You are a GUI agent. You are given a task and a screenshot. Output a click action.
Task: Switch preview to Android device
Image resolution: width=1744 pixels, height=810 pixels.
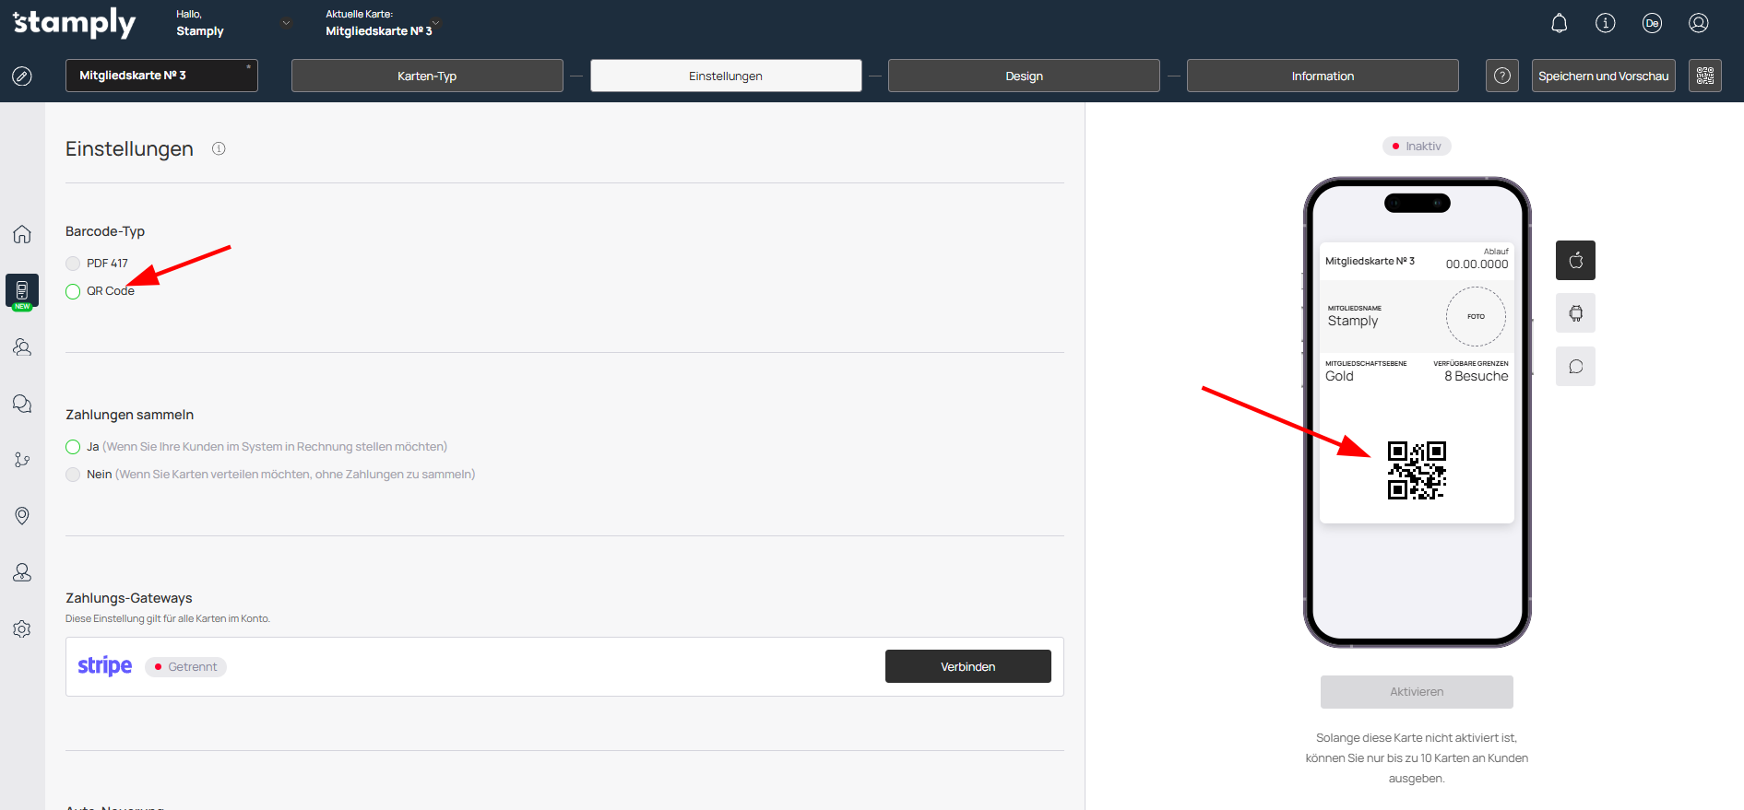click(1575, 313)
